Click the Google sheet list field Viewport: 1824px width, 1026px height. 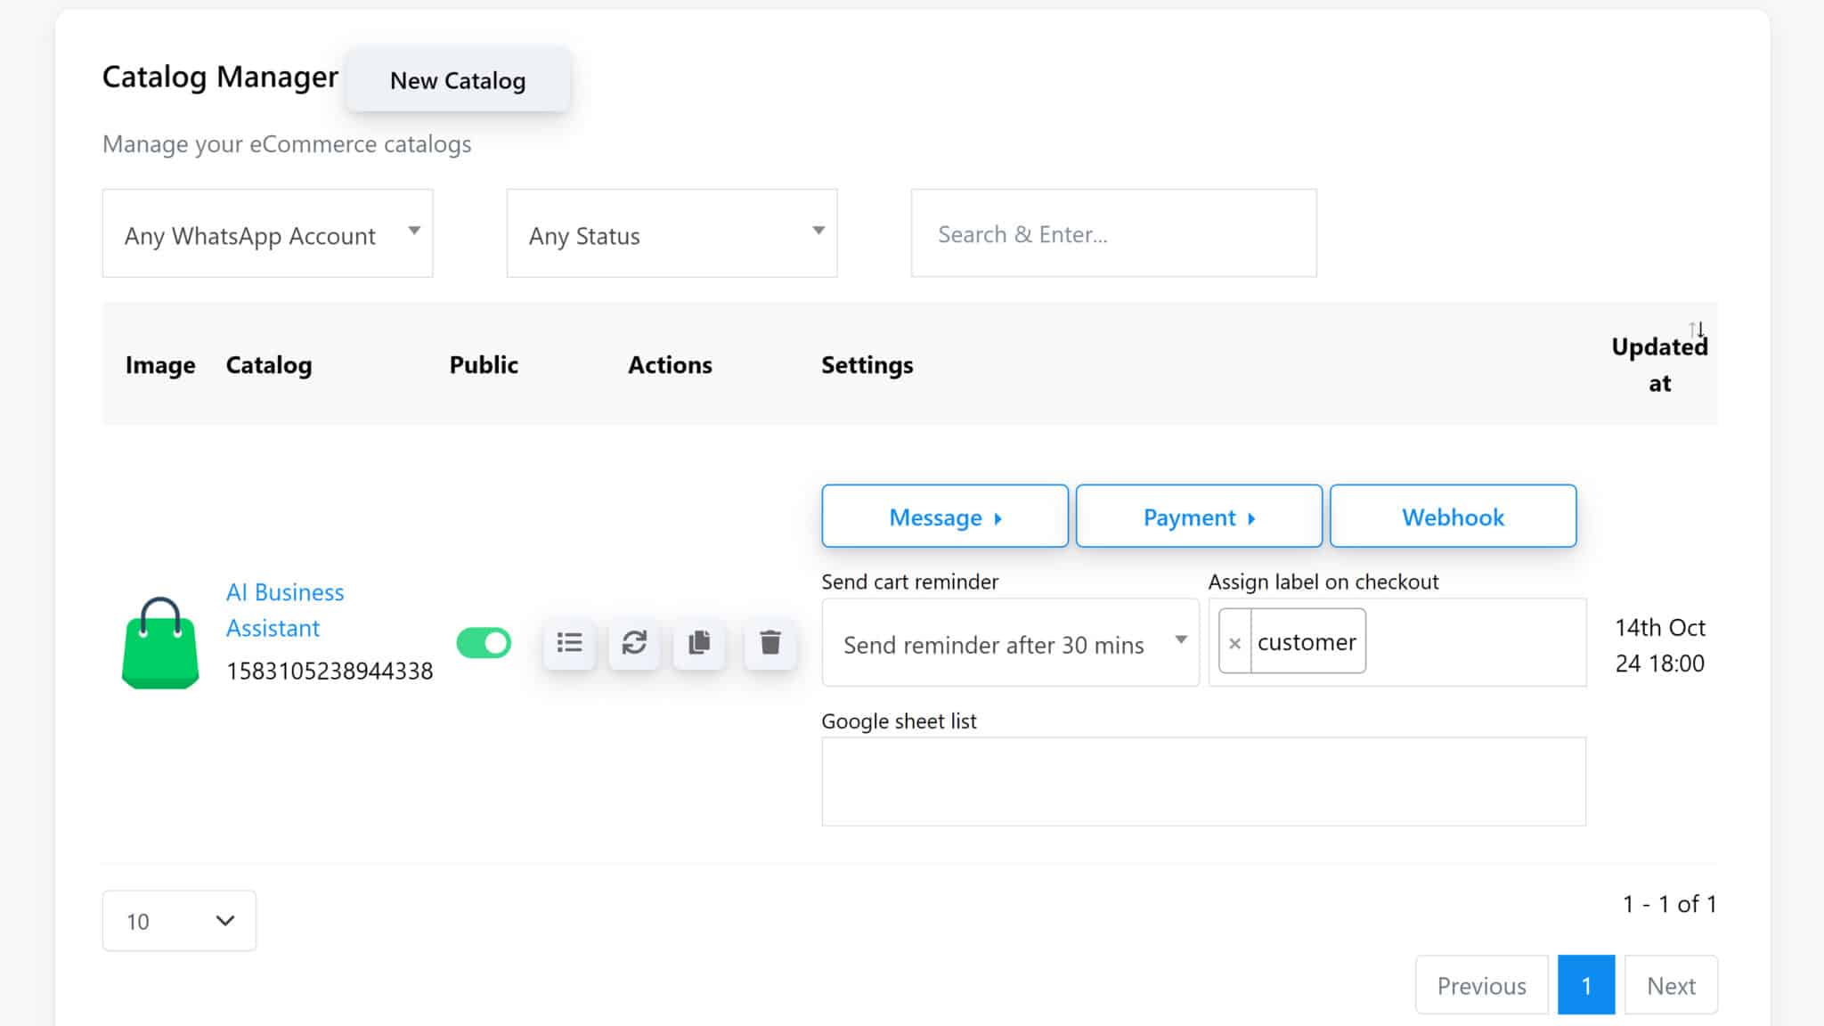coord(1203,781)
